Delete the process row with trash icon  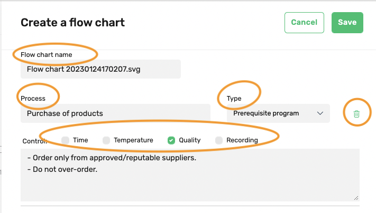click(x=356, y=114)
